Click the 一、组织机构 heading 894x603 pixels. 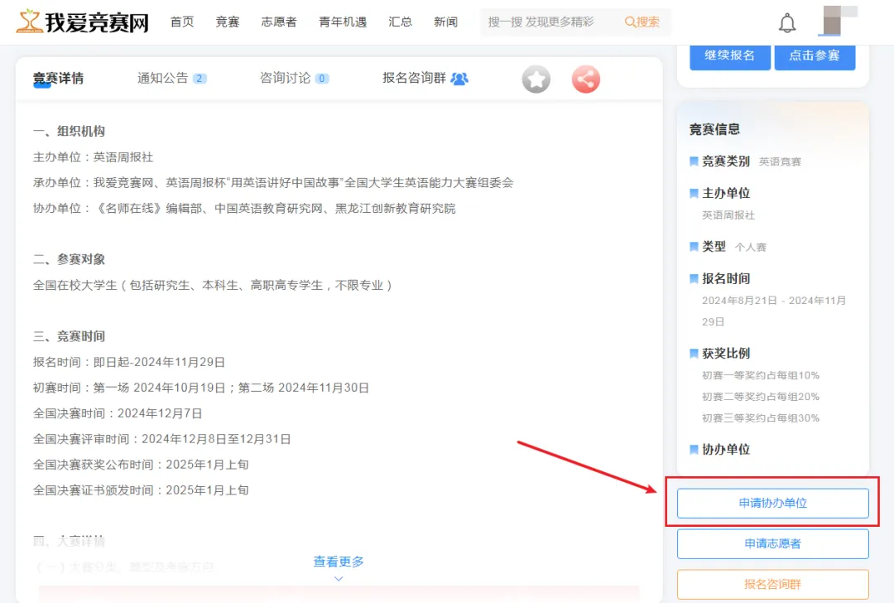pos(69,131)
